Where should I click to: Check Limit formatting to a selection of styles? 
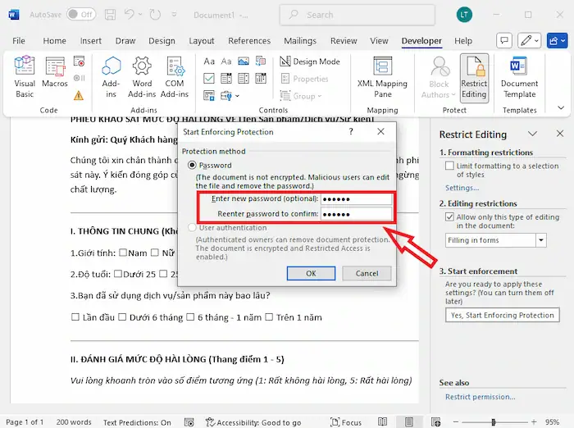click(449, 166)
